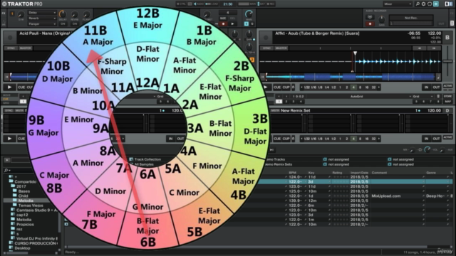The image size is (456, 256).
Task: Click STORE button on Deck B
Action: 447,97
